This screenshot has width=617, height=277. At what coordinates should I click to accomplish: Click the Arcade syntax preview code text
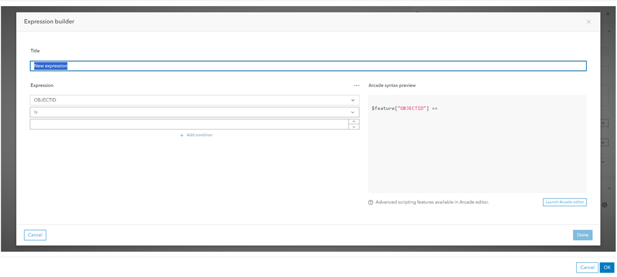tap(405, 108)
